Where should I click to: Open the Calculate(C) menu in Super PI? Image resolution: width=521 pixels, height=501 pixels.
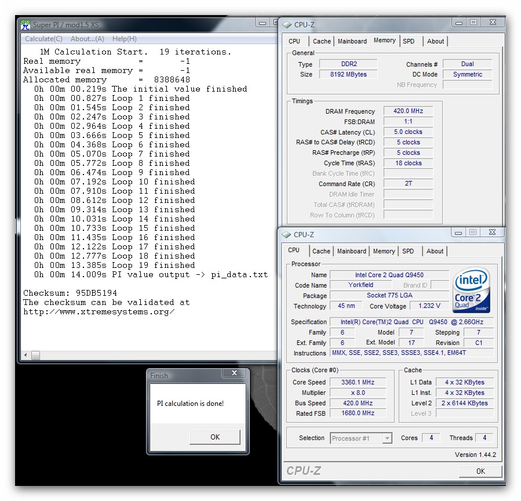[x=43, y=39]
